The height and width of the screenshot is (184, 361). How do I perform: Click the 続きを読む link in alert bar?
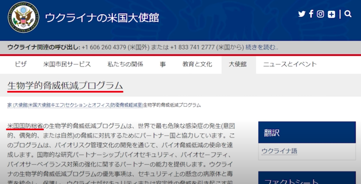coord(261,47)
